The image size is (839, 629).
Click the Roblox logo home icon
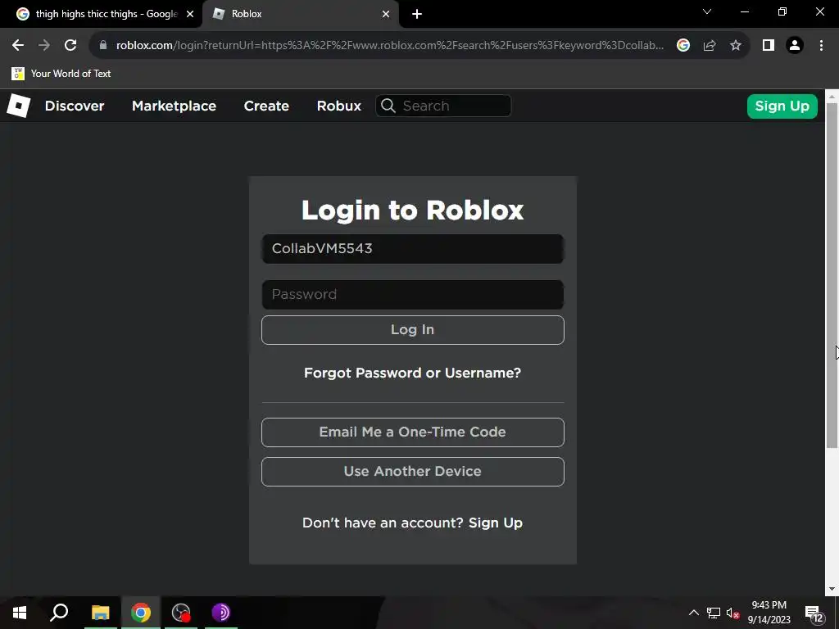[18, 106]
